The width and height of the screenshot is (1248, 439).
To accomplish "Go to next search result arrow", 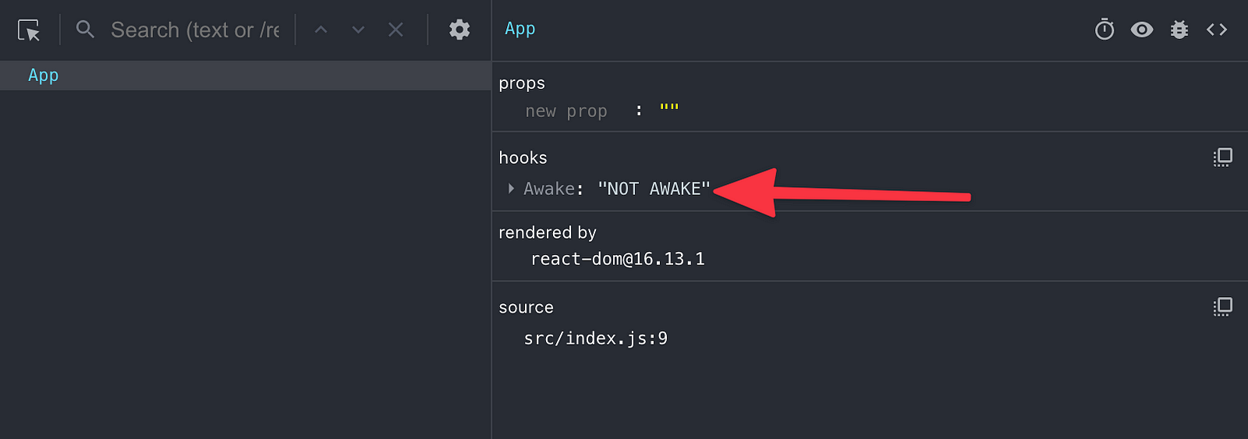I will 358,30.
